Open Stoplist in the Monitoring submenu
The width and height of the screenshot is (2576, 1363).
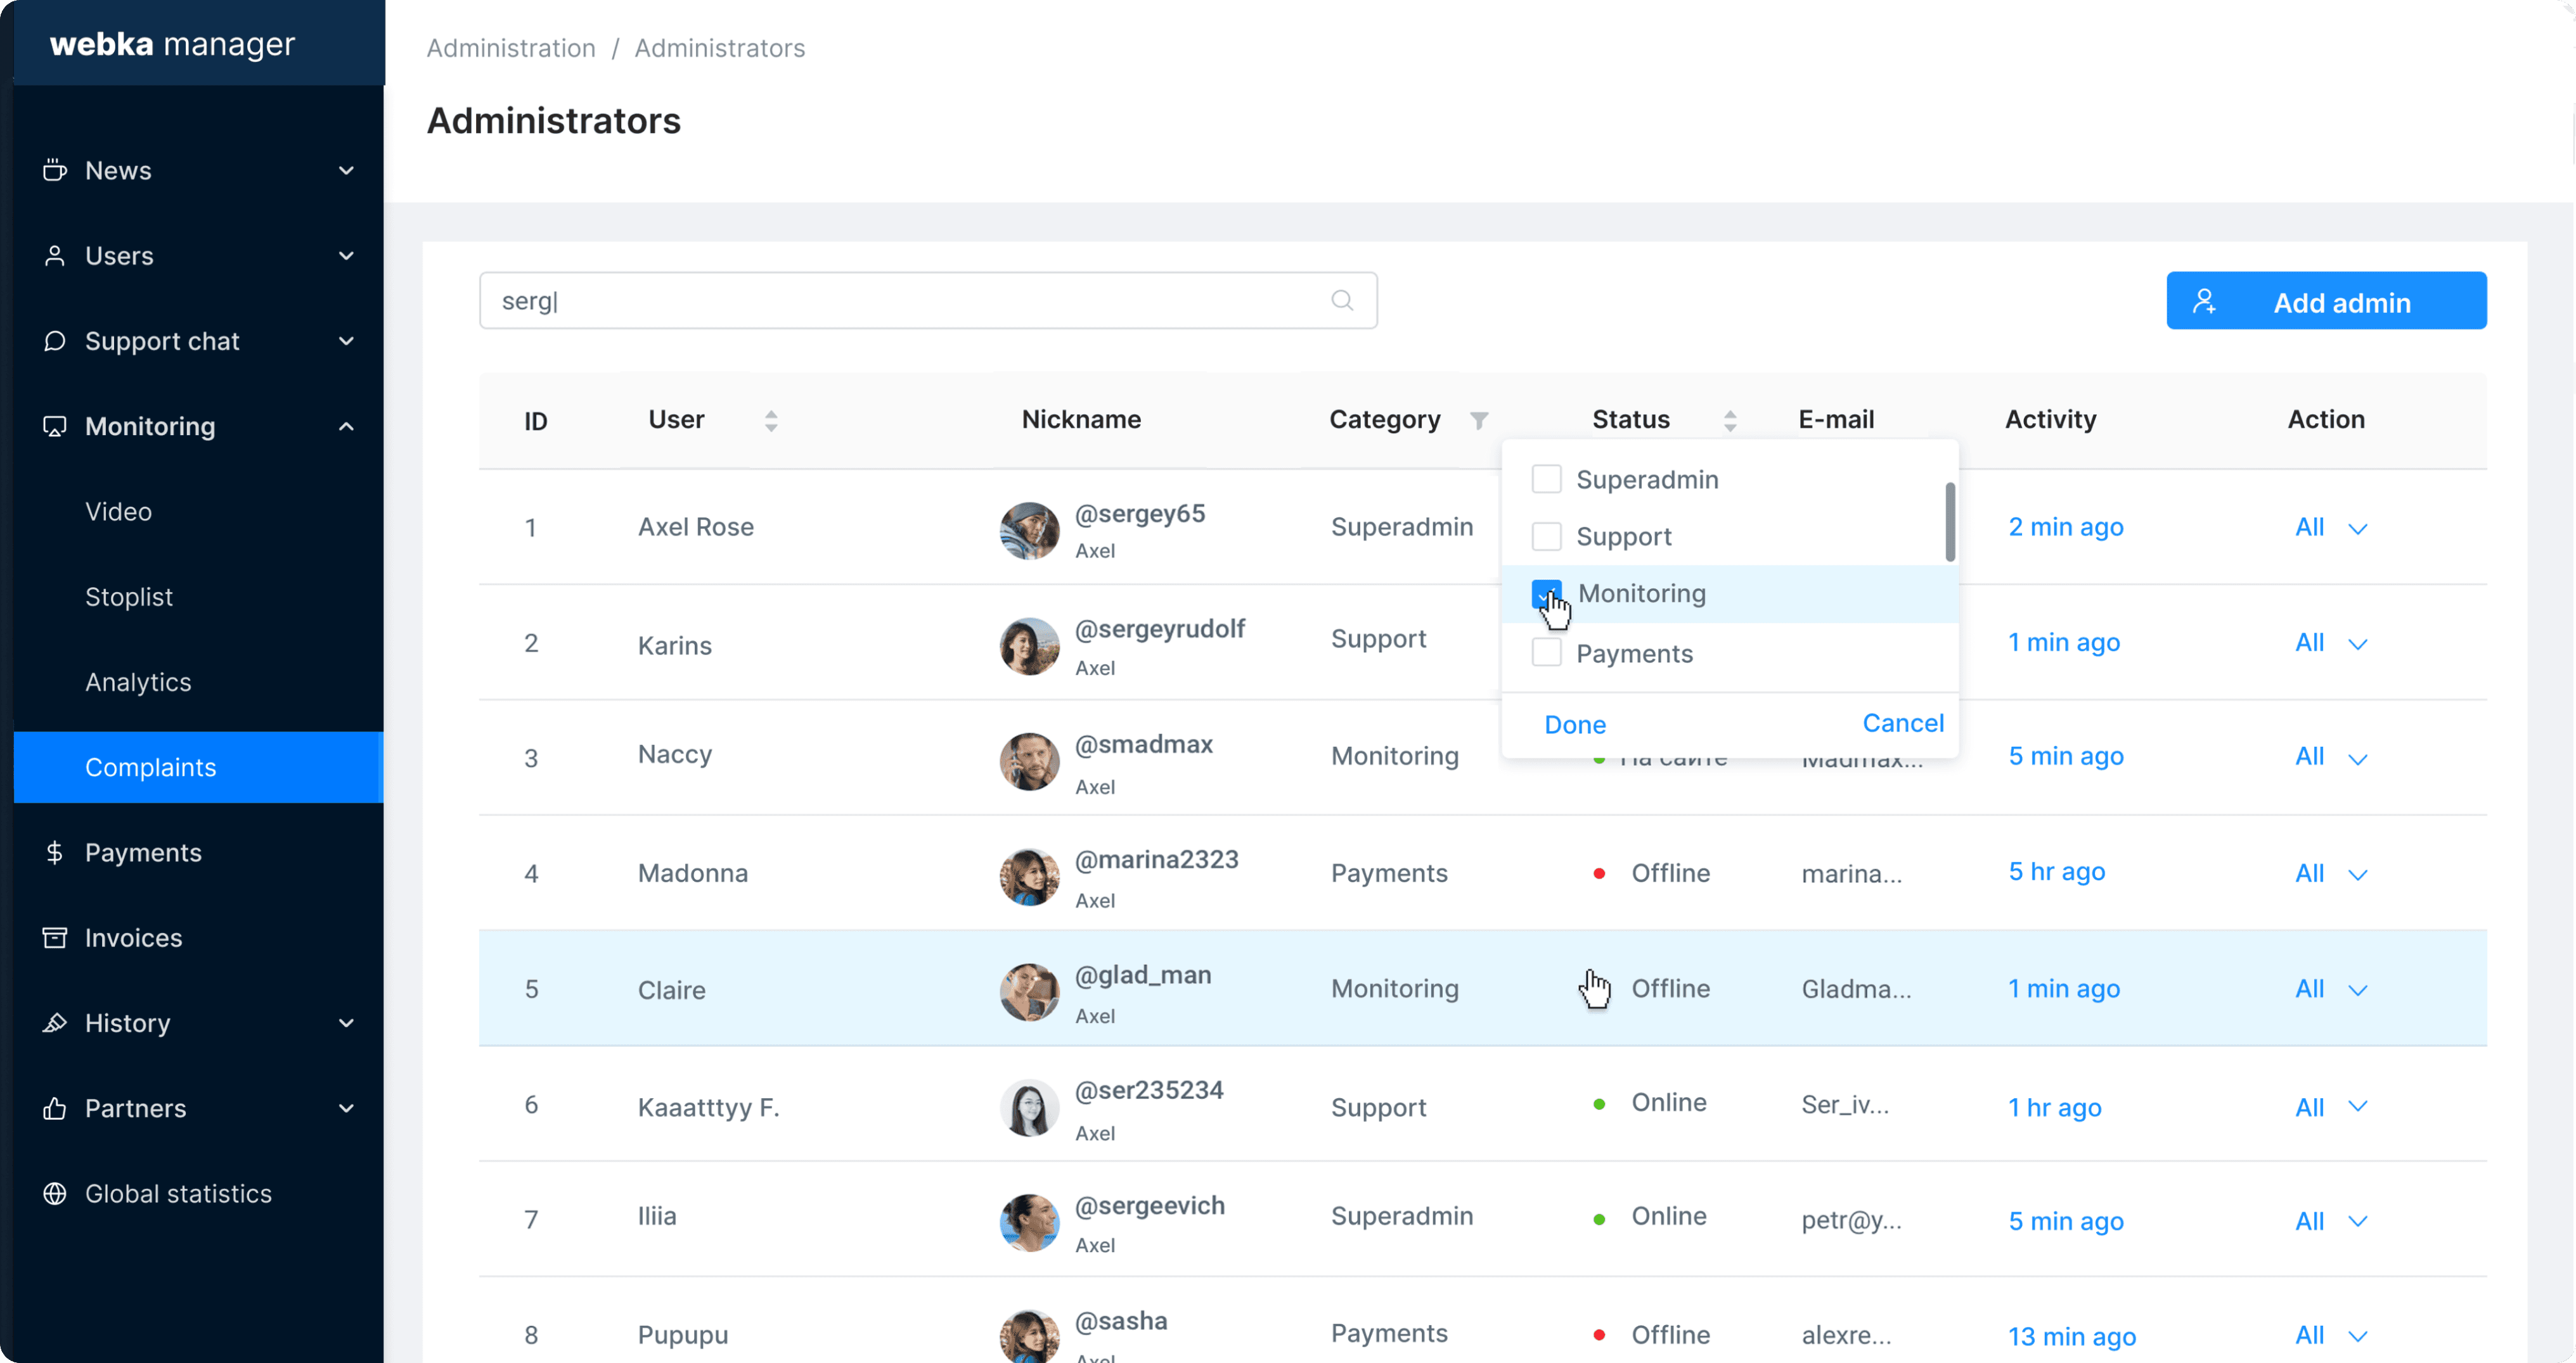[129, 597]
